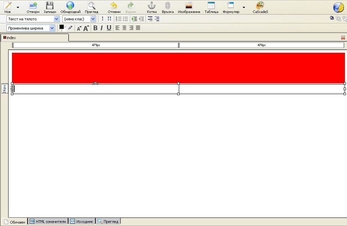This screenshot has width=347, height=226.
Task: Save the page with Запиши
Action: [x=50, y=7]
